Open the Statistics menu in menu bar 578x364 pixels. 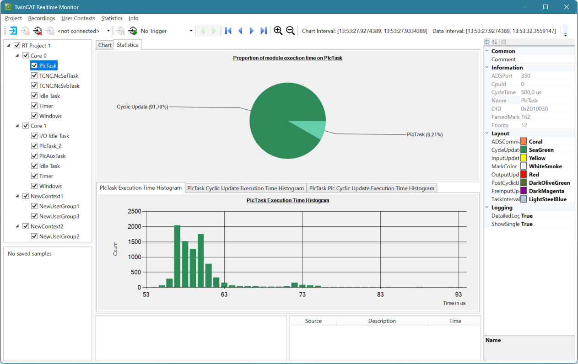point(112,18)
